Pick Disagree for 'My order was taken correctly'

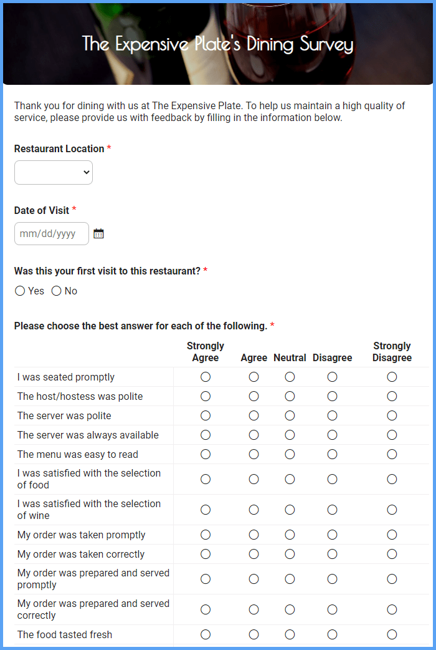pos(332,554)
